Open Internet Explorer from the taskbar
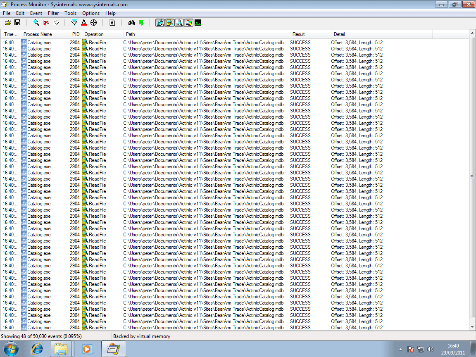Screen dimensions: 476x357 (37, 349)
